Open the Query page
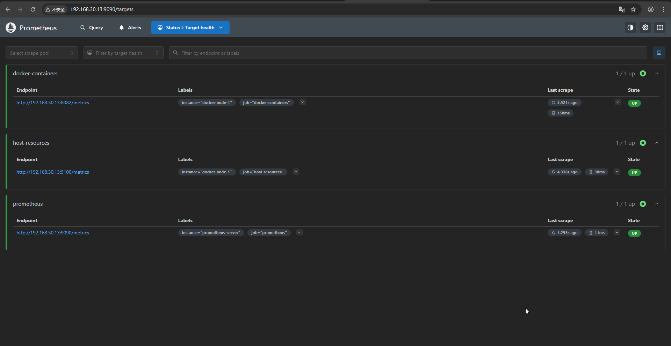Viewport: 671px width, 346px height. [x=92, y=28]
